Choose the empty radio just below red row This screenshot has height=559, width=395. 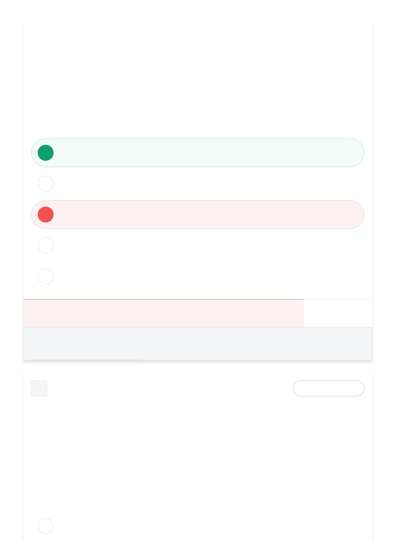click(46, 245)
